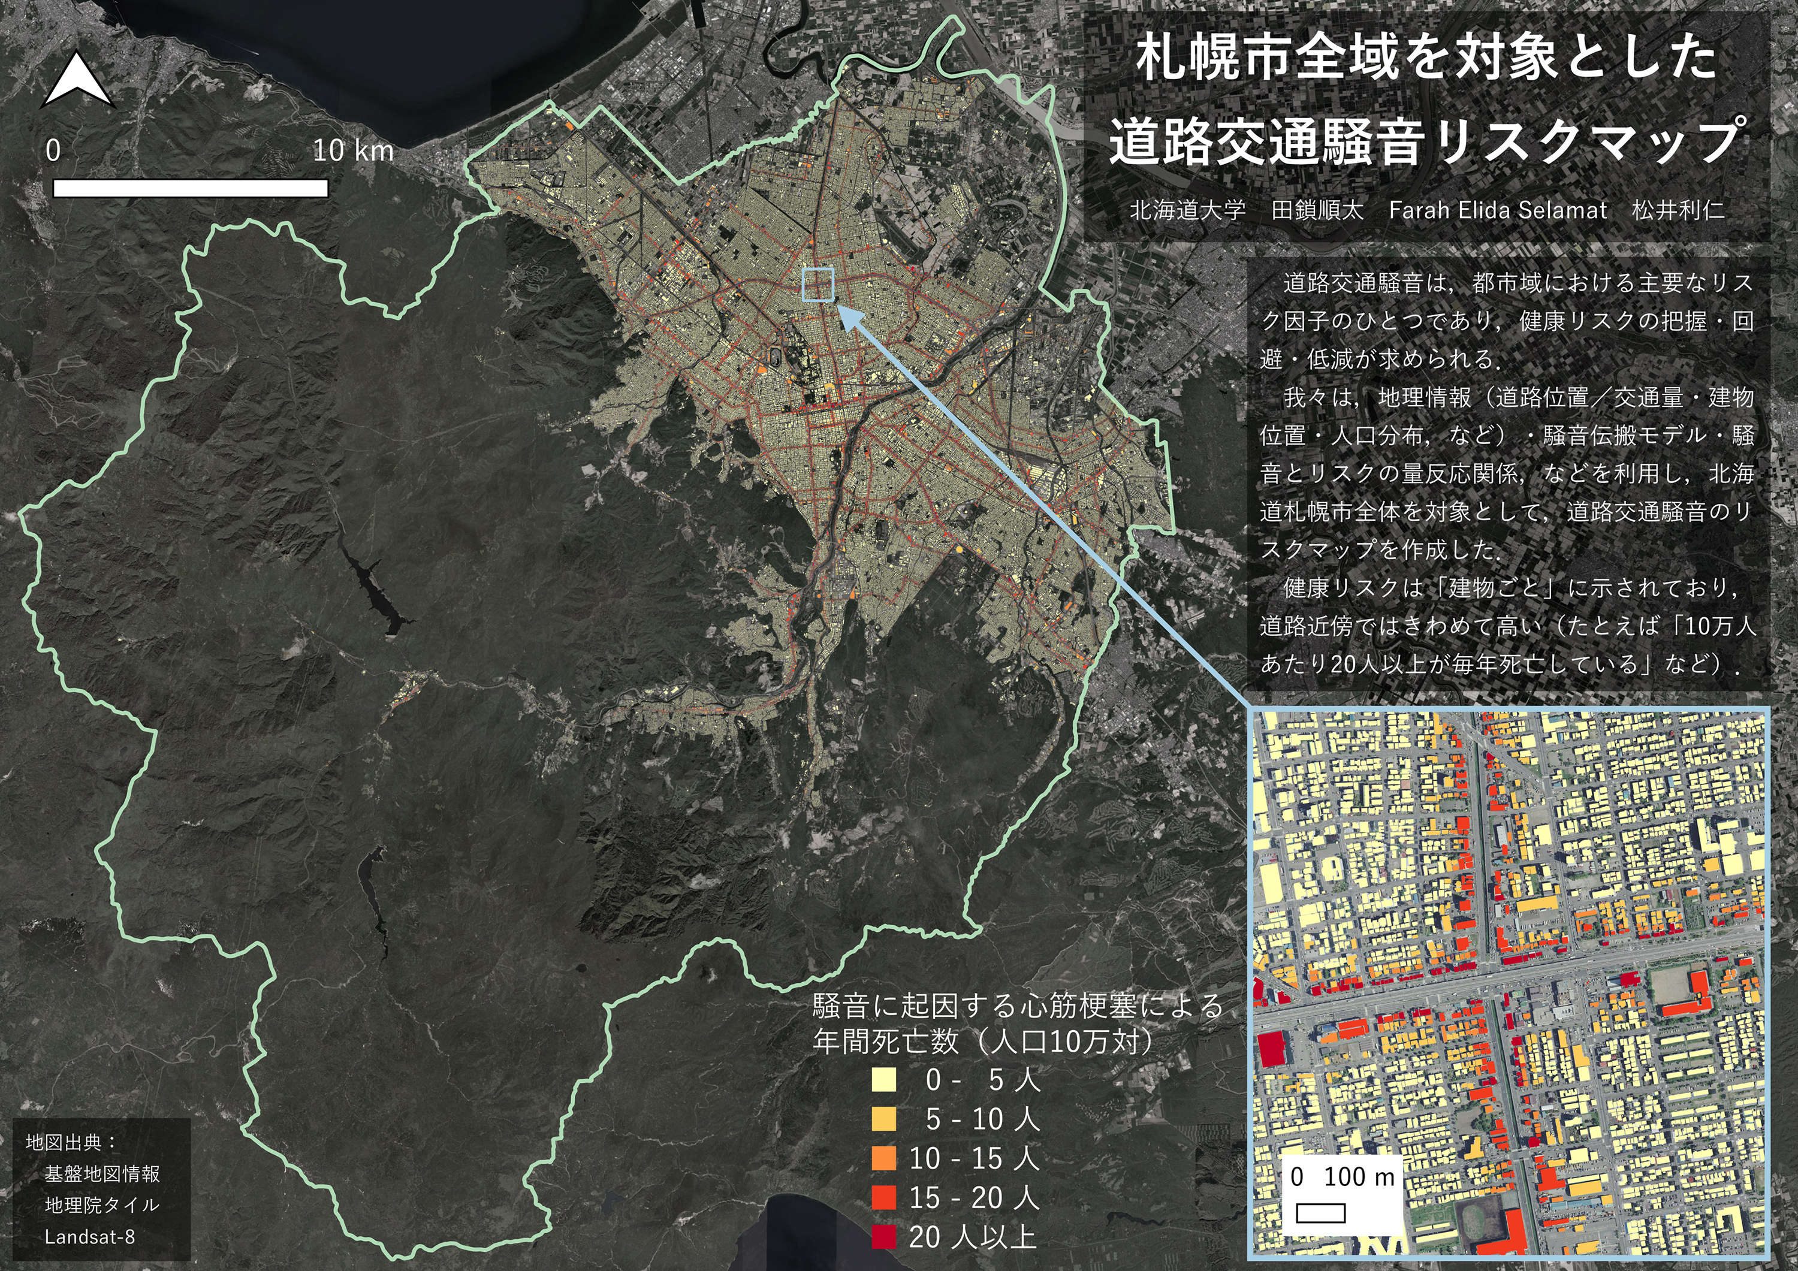Click the light yellow 0-5 legend swatch
1798x1271 pixels.
click(x=883, y=1080)
